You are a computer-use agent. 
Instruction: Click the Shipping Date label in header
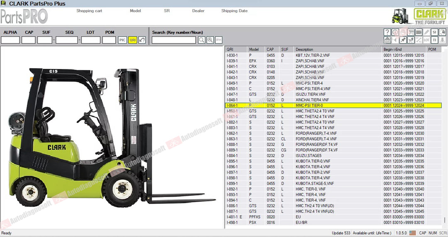(x=234, y=11)
